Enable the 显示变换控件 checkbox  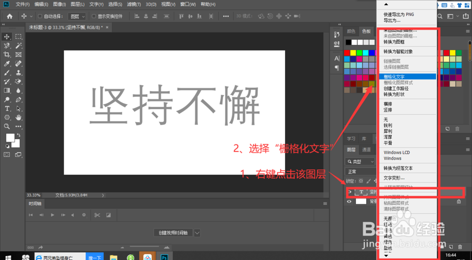click(94, 16)
